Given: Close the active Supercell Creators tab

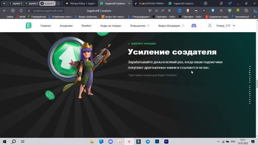Looking at the screenshot, I should [x=129, y=4].
